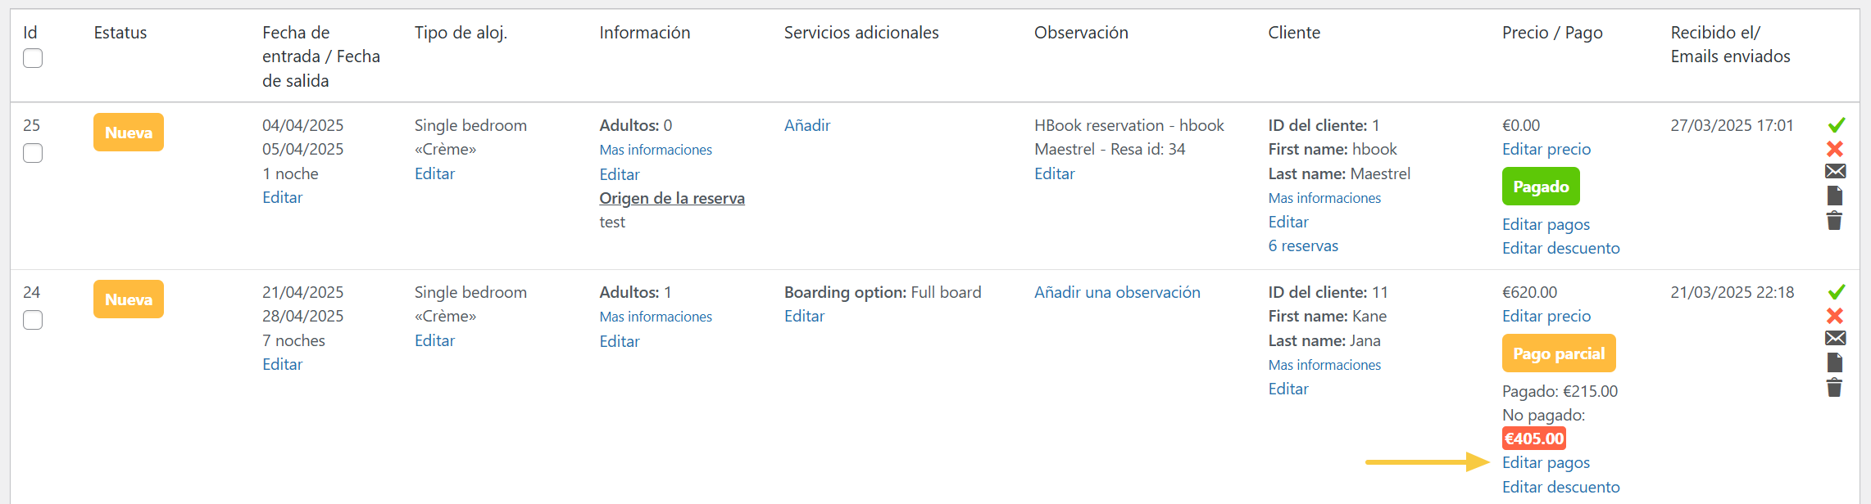Click Editar pagos for the €620.00 reservation
1871x504 pixels.
[x=1546, y=462]
